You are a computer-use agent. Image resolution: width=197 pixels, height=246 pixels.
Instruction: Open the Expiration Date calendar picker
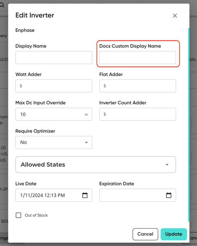click(169, 195)
